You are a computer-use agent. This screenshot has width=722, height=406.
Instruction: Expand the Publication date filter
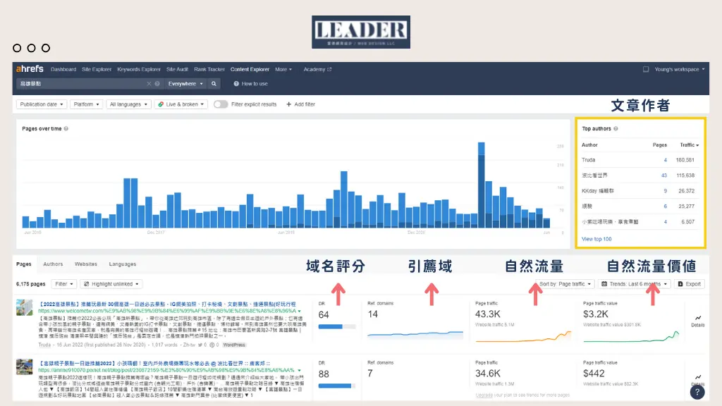42,104
